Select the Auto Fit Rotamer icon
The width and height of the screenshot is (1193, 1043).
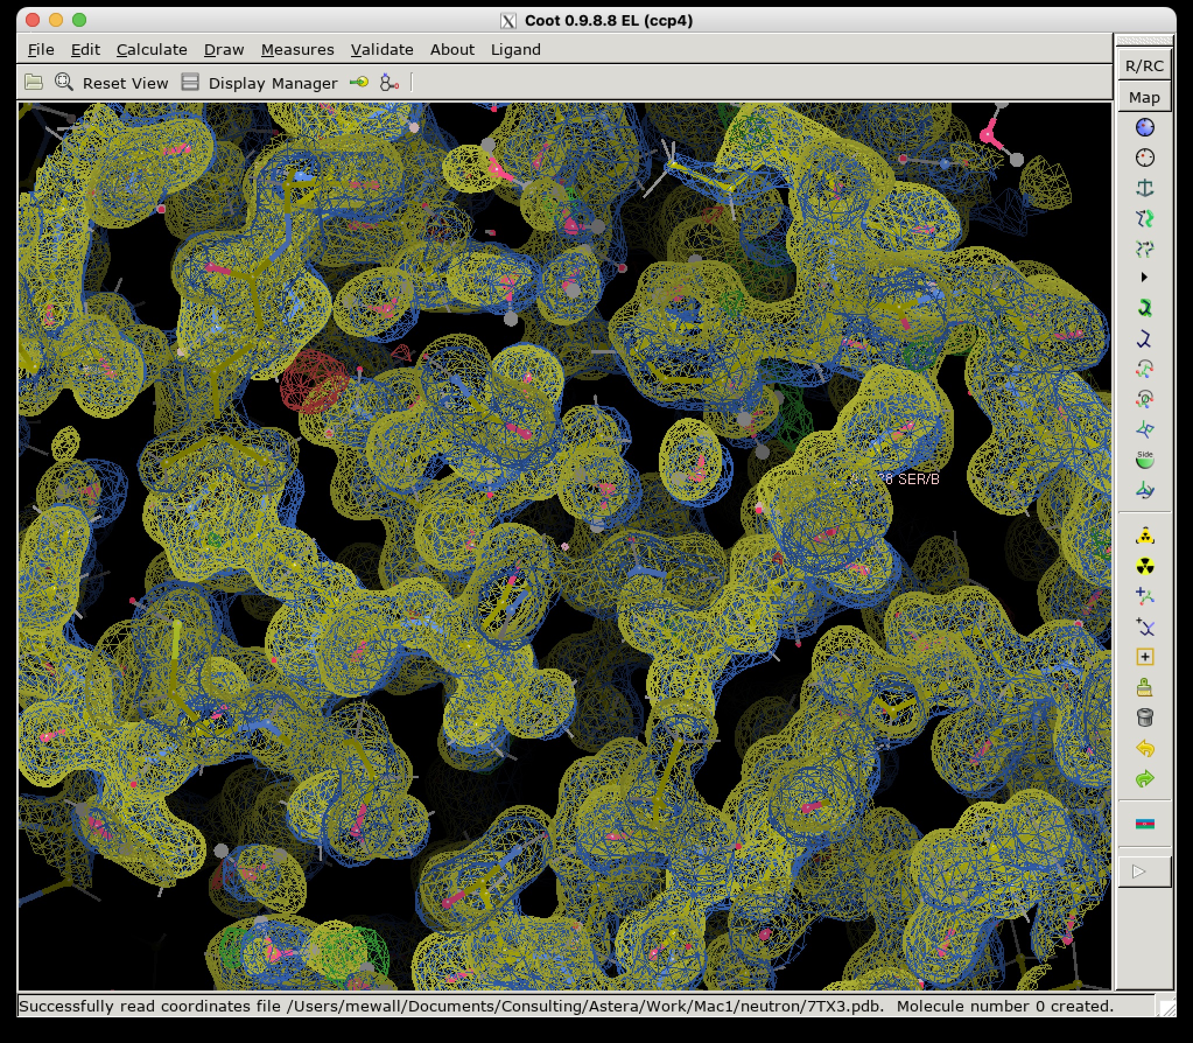point(1145,308)
